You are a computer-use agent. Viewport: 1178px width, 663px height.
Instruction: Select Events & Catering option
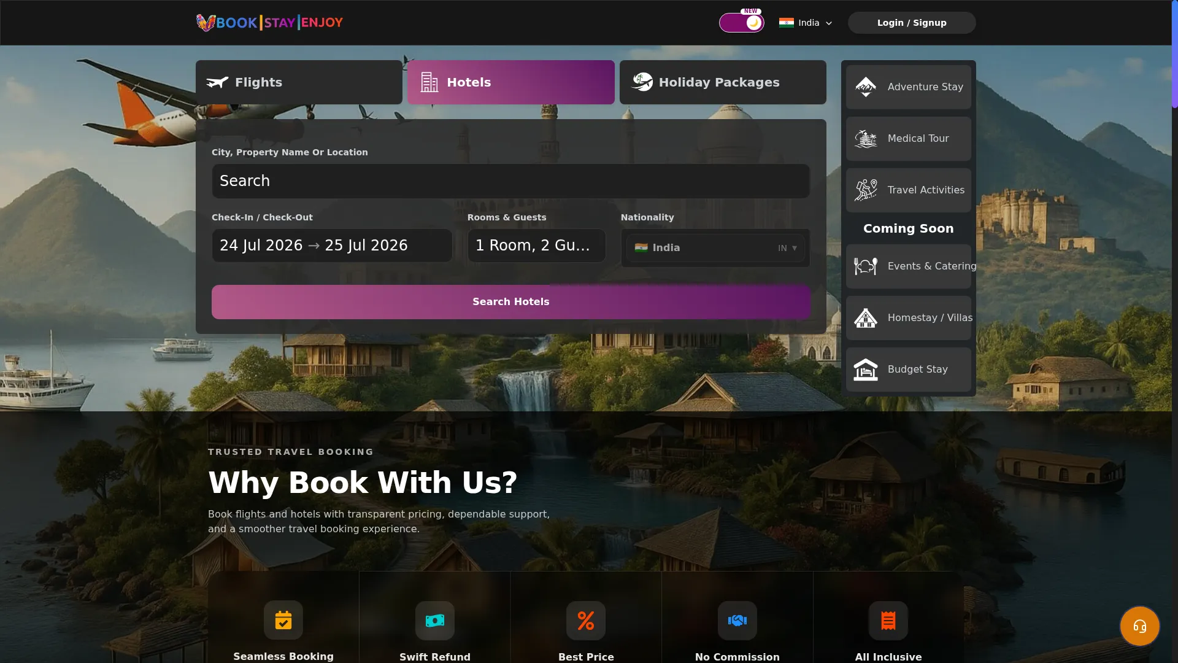click(909, 266)
